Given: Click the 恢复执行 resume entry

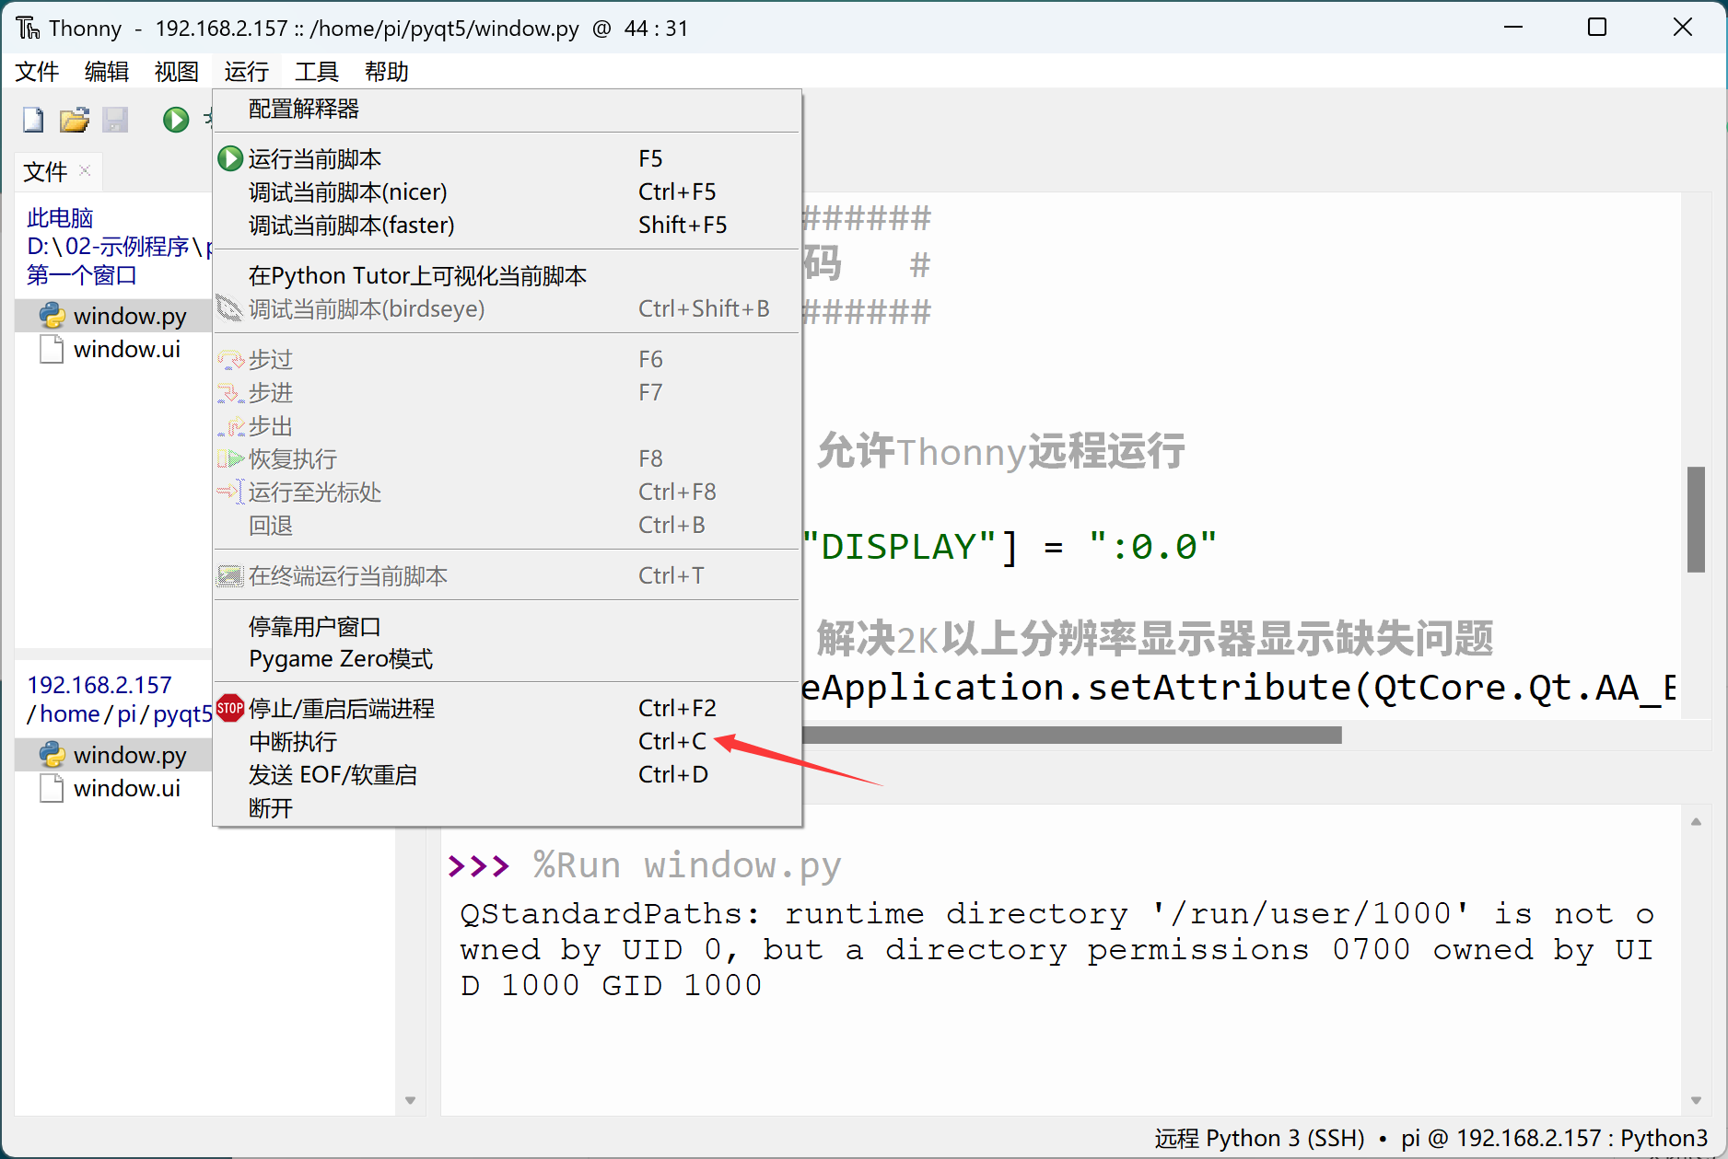Looking at the screenshot, I should [507, 459].
